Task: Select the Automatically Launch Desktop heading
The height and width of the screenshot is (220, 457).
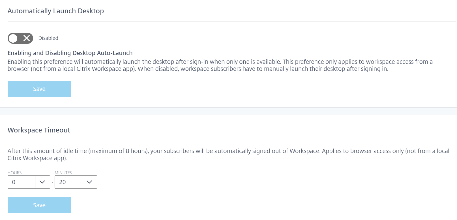Action: click(x=55, y=11)
